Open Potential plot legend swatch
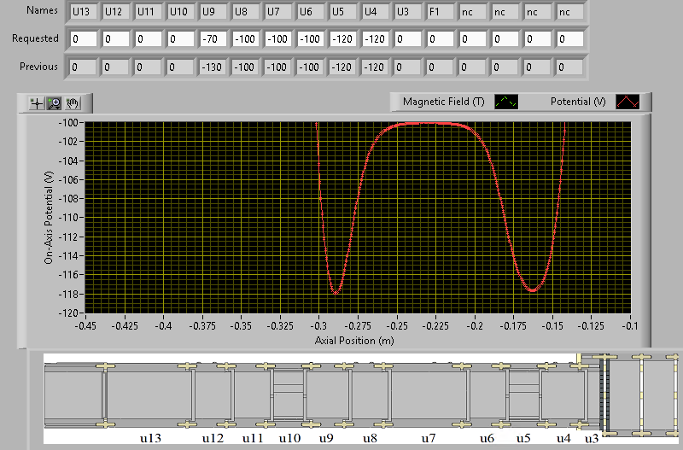The image size is (683, 450). (x=628, y=102)
